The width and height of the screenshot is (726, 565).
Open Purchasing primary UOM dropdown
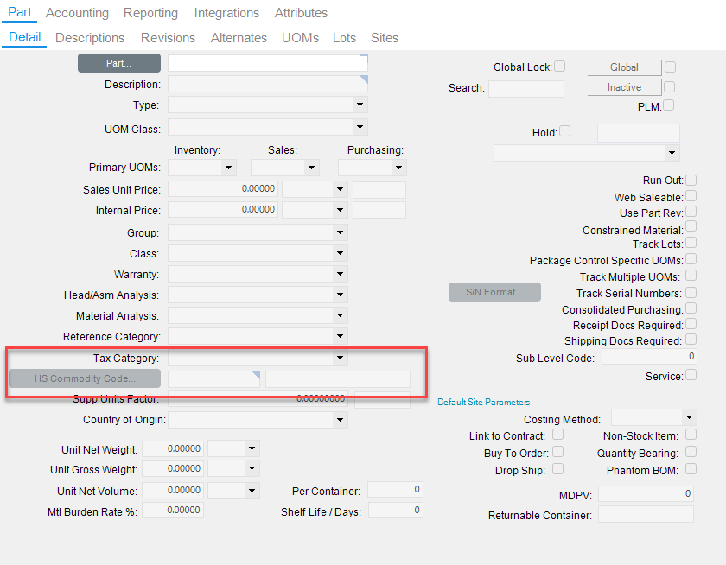click(399, 167)
